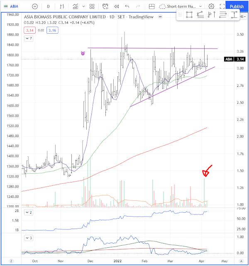The height and width of the screenshot is (266, 249).
Task: Open the bar style selector icon
Action: (x=62, y=7)
